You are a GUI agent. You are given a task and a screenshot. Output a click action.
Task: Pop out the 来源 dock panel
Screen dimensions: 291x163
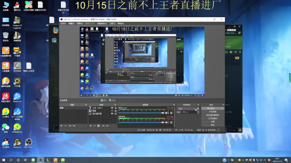[x=115, y=105]
